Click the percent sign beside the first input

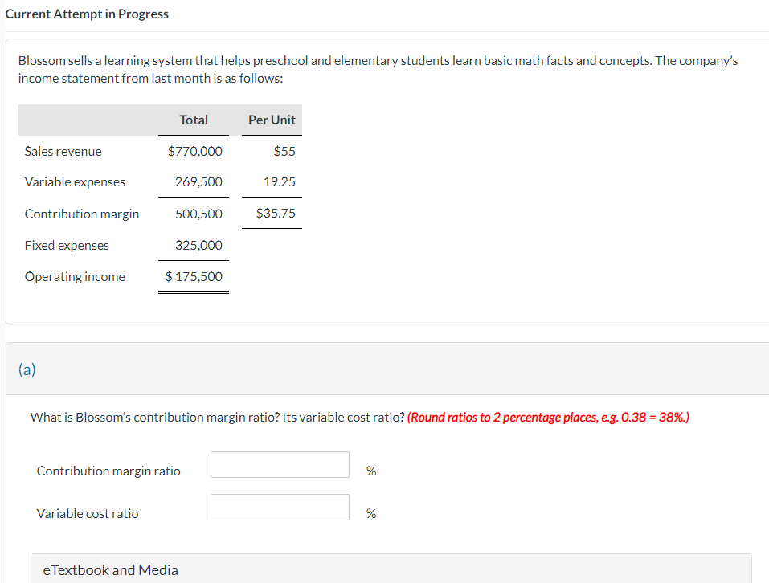pyautogui.click(x=370, y=471)
